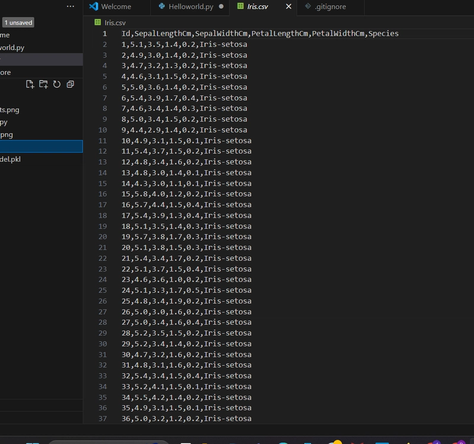Click row '25,4.8,3.4,1.9,0.2,Iris-setosa'
The image size is (474, 444).
187,301
